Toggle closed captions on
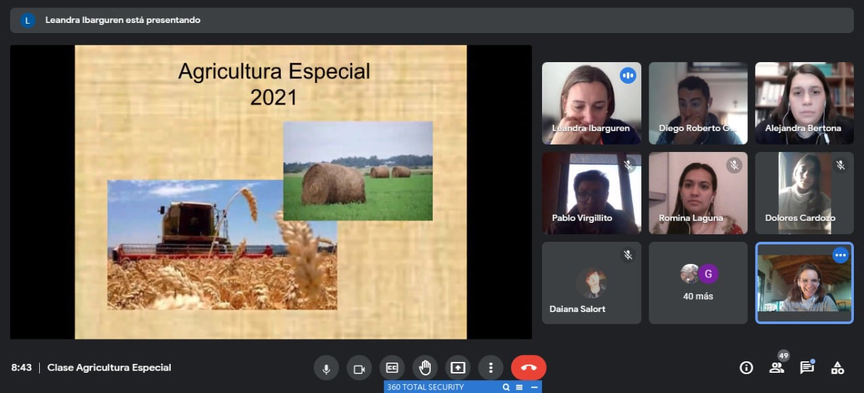864x393 pixels. point(392,368)
